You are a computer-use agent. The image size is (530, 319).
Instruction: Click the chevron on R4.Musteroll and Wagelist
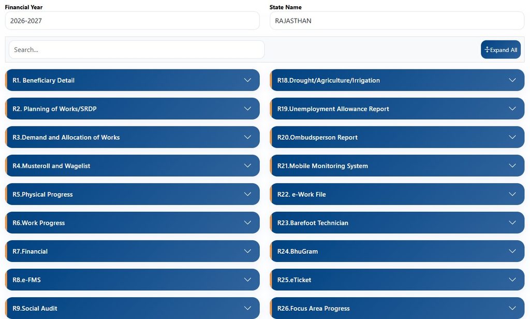coord(247,165)
